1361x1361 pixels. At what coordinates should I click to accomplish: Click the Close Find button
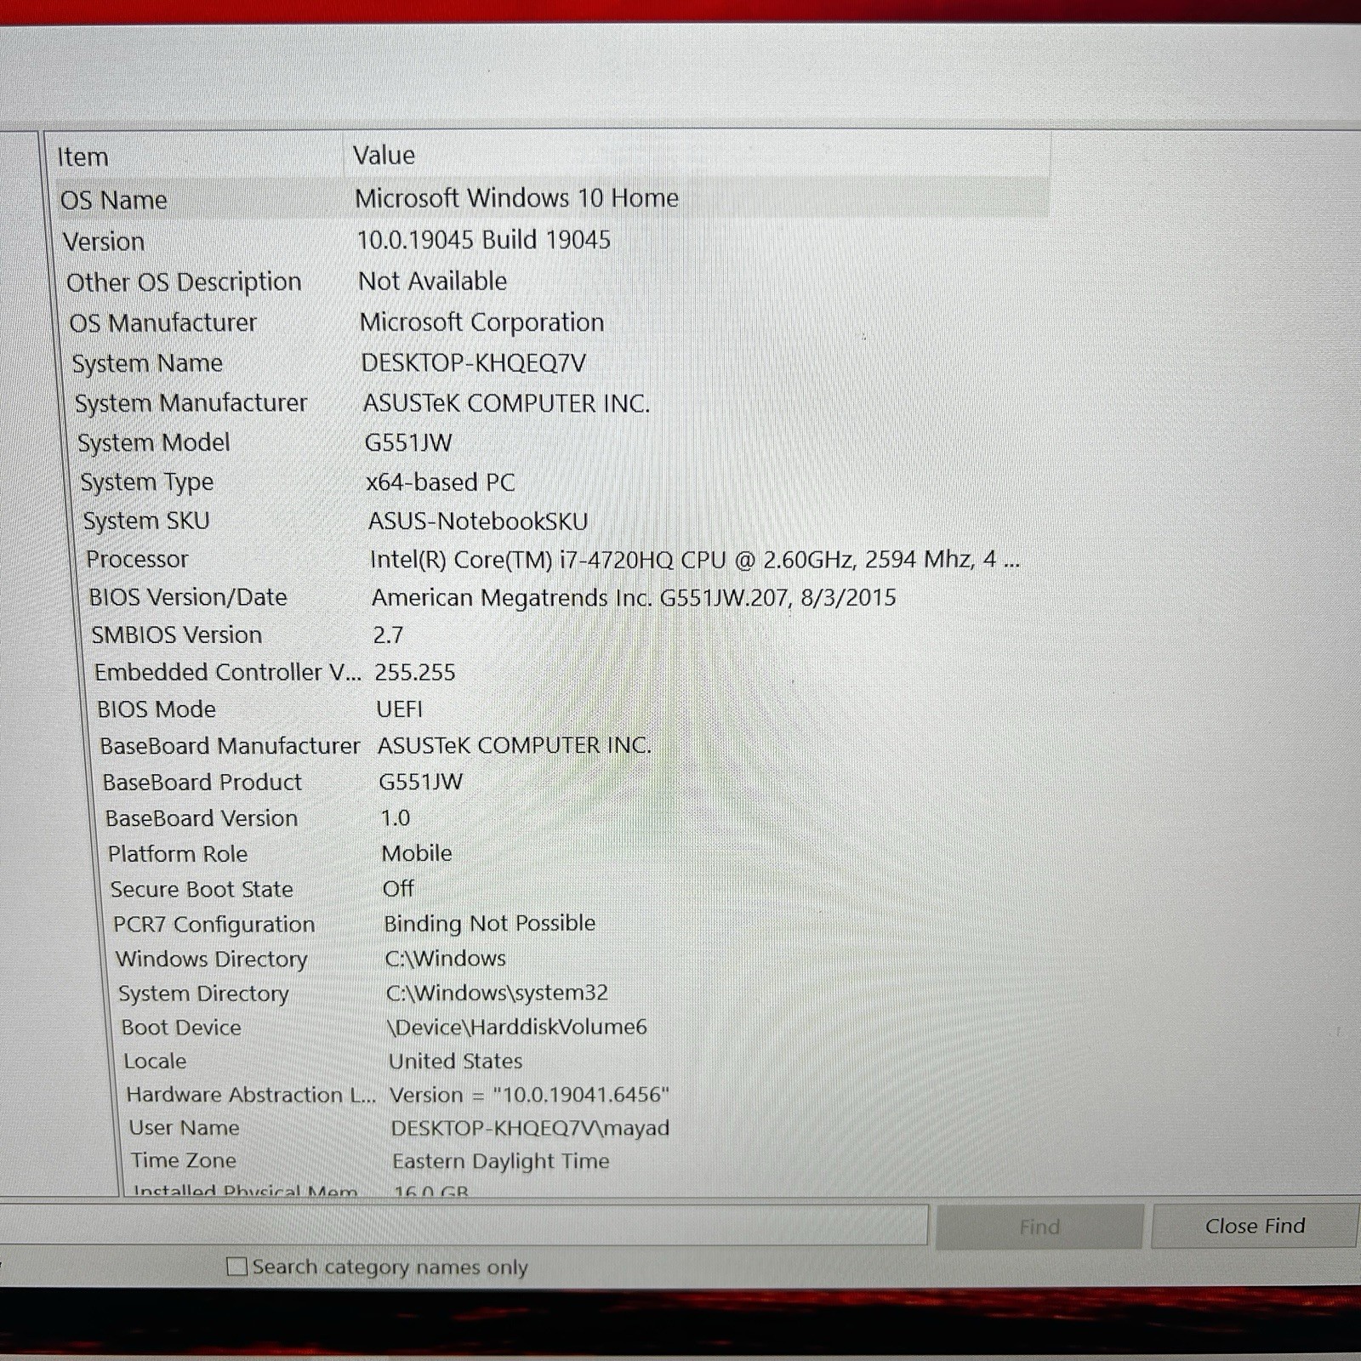1255,1226
